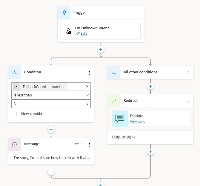The image size is (200, 186).
Task: Open the View topic link for Escalate
Action: pyautogui.click(x=137, y=121)
